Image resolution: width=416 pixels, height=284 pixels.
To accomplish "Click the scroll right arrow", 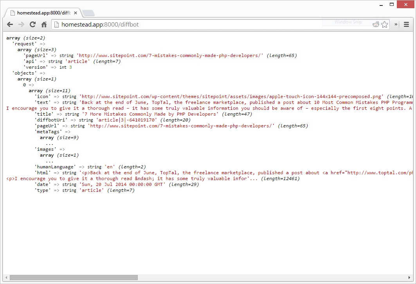I will pyautogui.click(x=409, y=277).
